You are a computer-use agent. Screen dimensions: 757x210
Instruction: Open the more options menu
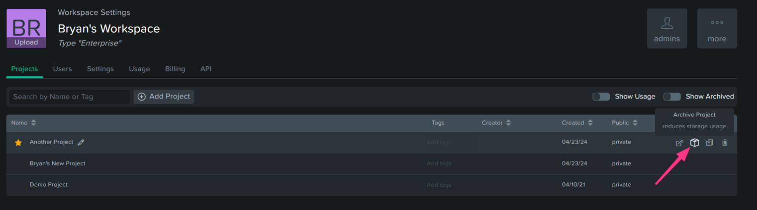click(x=717, y=28)
